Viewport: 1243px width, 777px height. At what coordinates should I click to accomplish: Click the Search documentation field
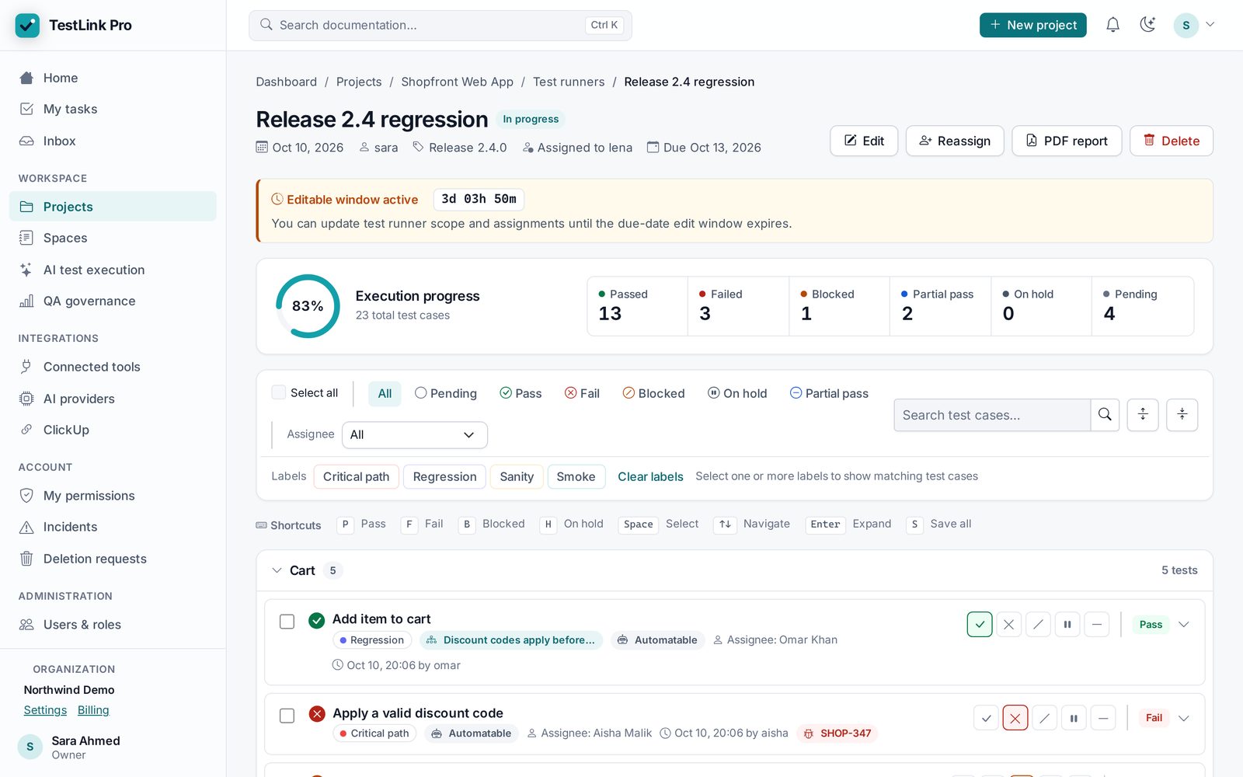tap(440, 25)
